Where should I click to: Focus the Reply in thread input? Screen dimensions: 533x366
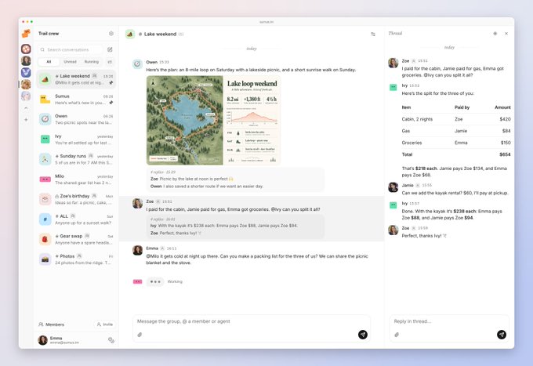tap(448, 321)
